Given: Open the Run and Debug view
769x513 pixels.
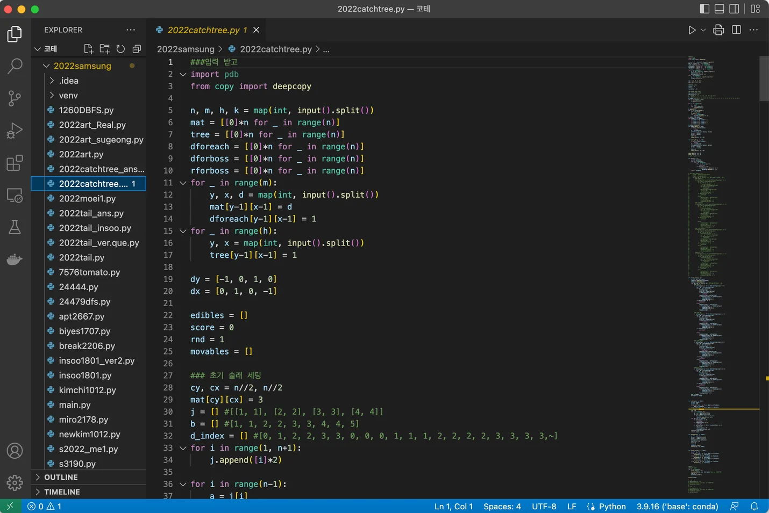Looking at the screenshot, I should (15, 131).
